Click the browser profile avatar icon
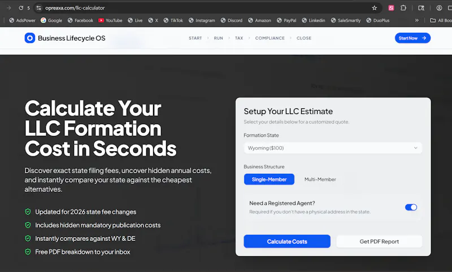This screenshot has height=272, width=452. (x=439, y=8)
